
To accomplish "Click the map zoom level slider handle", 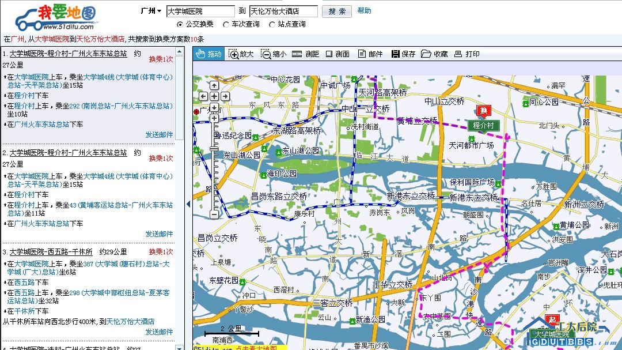I will 214,149.
